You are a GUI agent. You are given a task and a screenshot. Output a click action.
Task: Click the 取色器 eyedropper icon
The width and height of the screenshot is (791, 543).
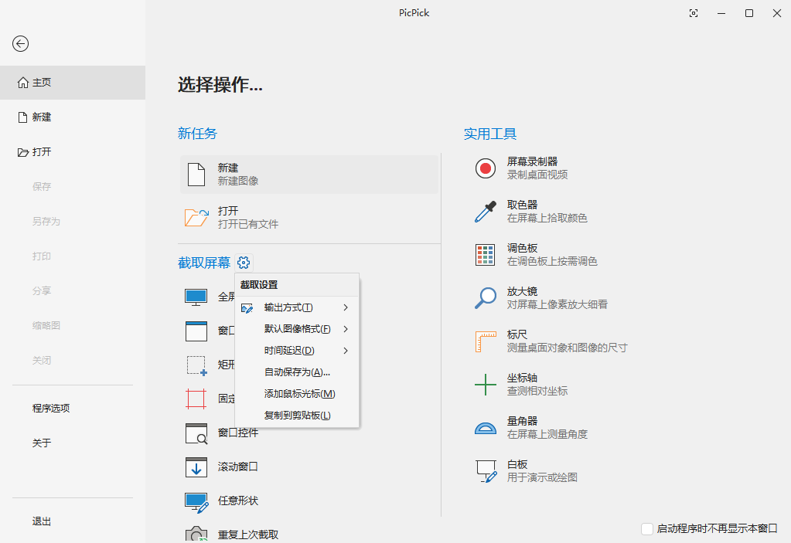pyautogui.click(x=486, y=212)
